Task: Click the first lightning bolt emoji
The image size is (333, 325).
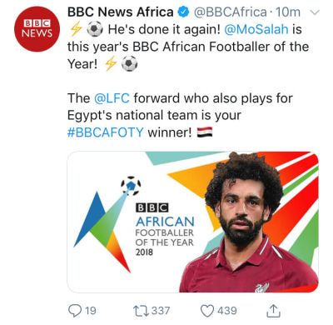Action: (x=76, y=29)
